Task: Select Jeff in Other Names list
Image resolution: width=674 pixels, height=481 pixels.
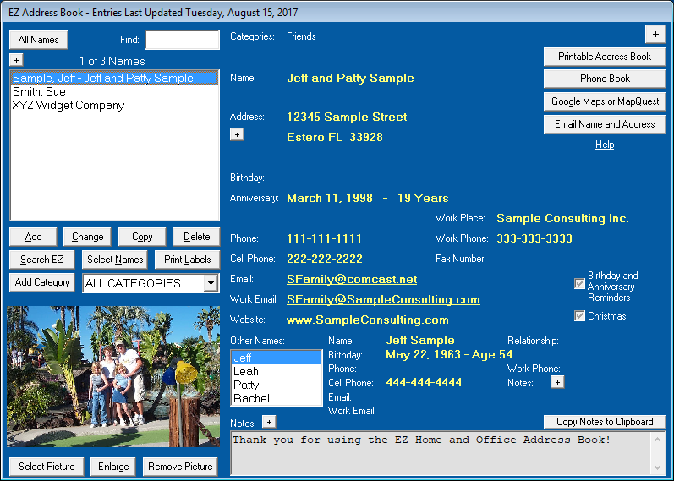Action: [x=277, y=358]
